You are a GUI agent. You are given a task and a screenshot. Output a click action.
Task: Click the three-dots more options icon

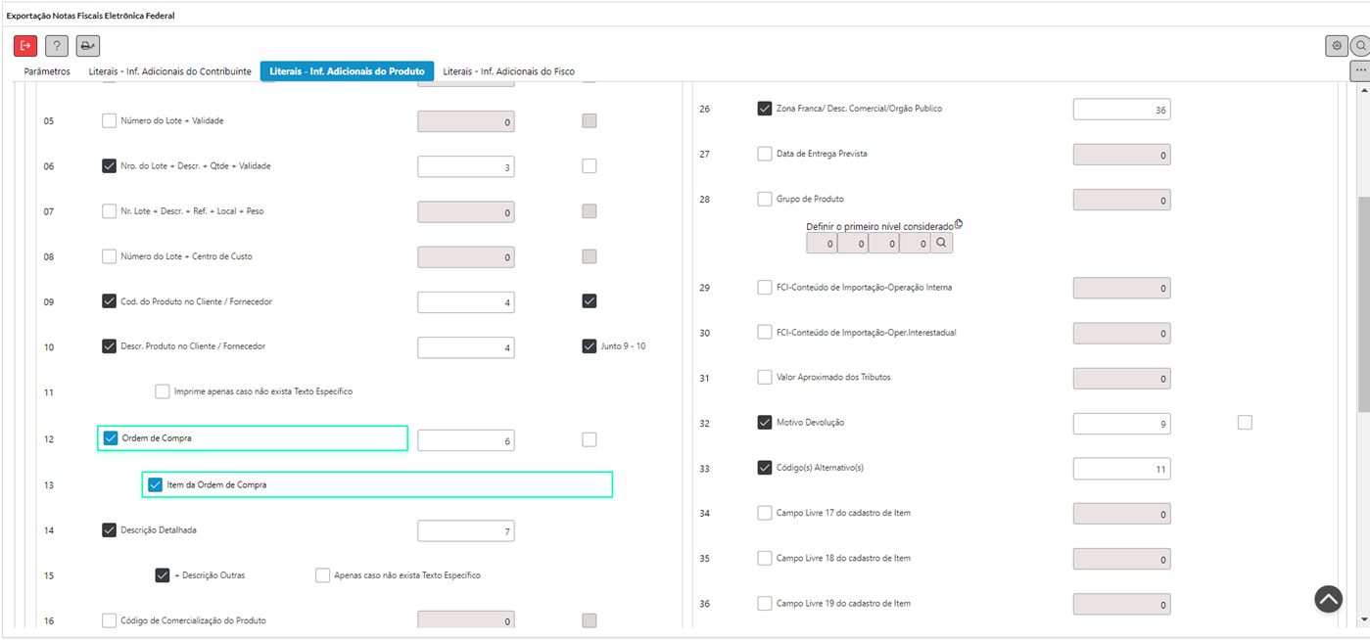point(1360,71)
